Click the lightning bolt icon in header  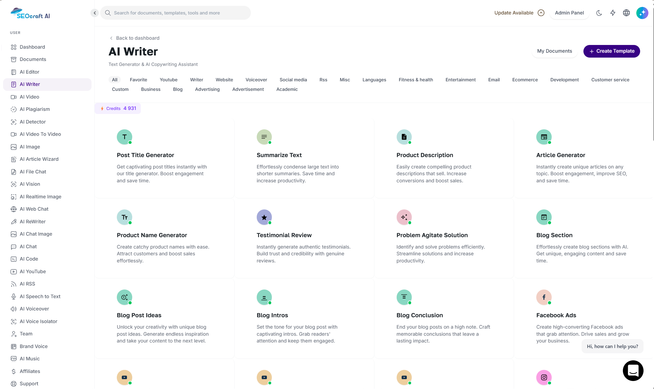pos(613,13)
